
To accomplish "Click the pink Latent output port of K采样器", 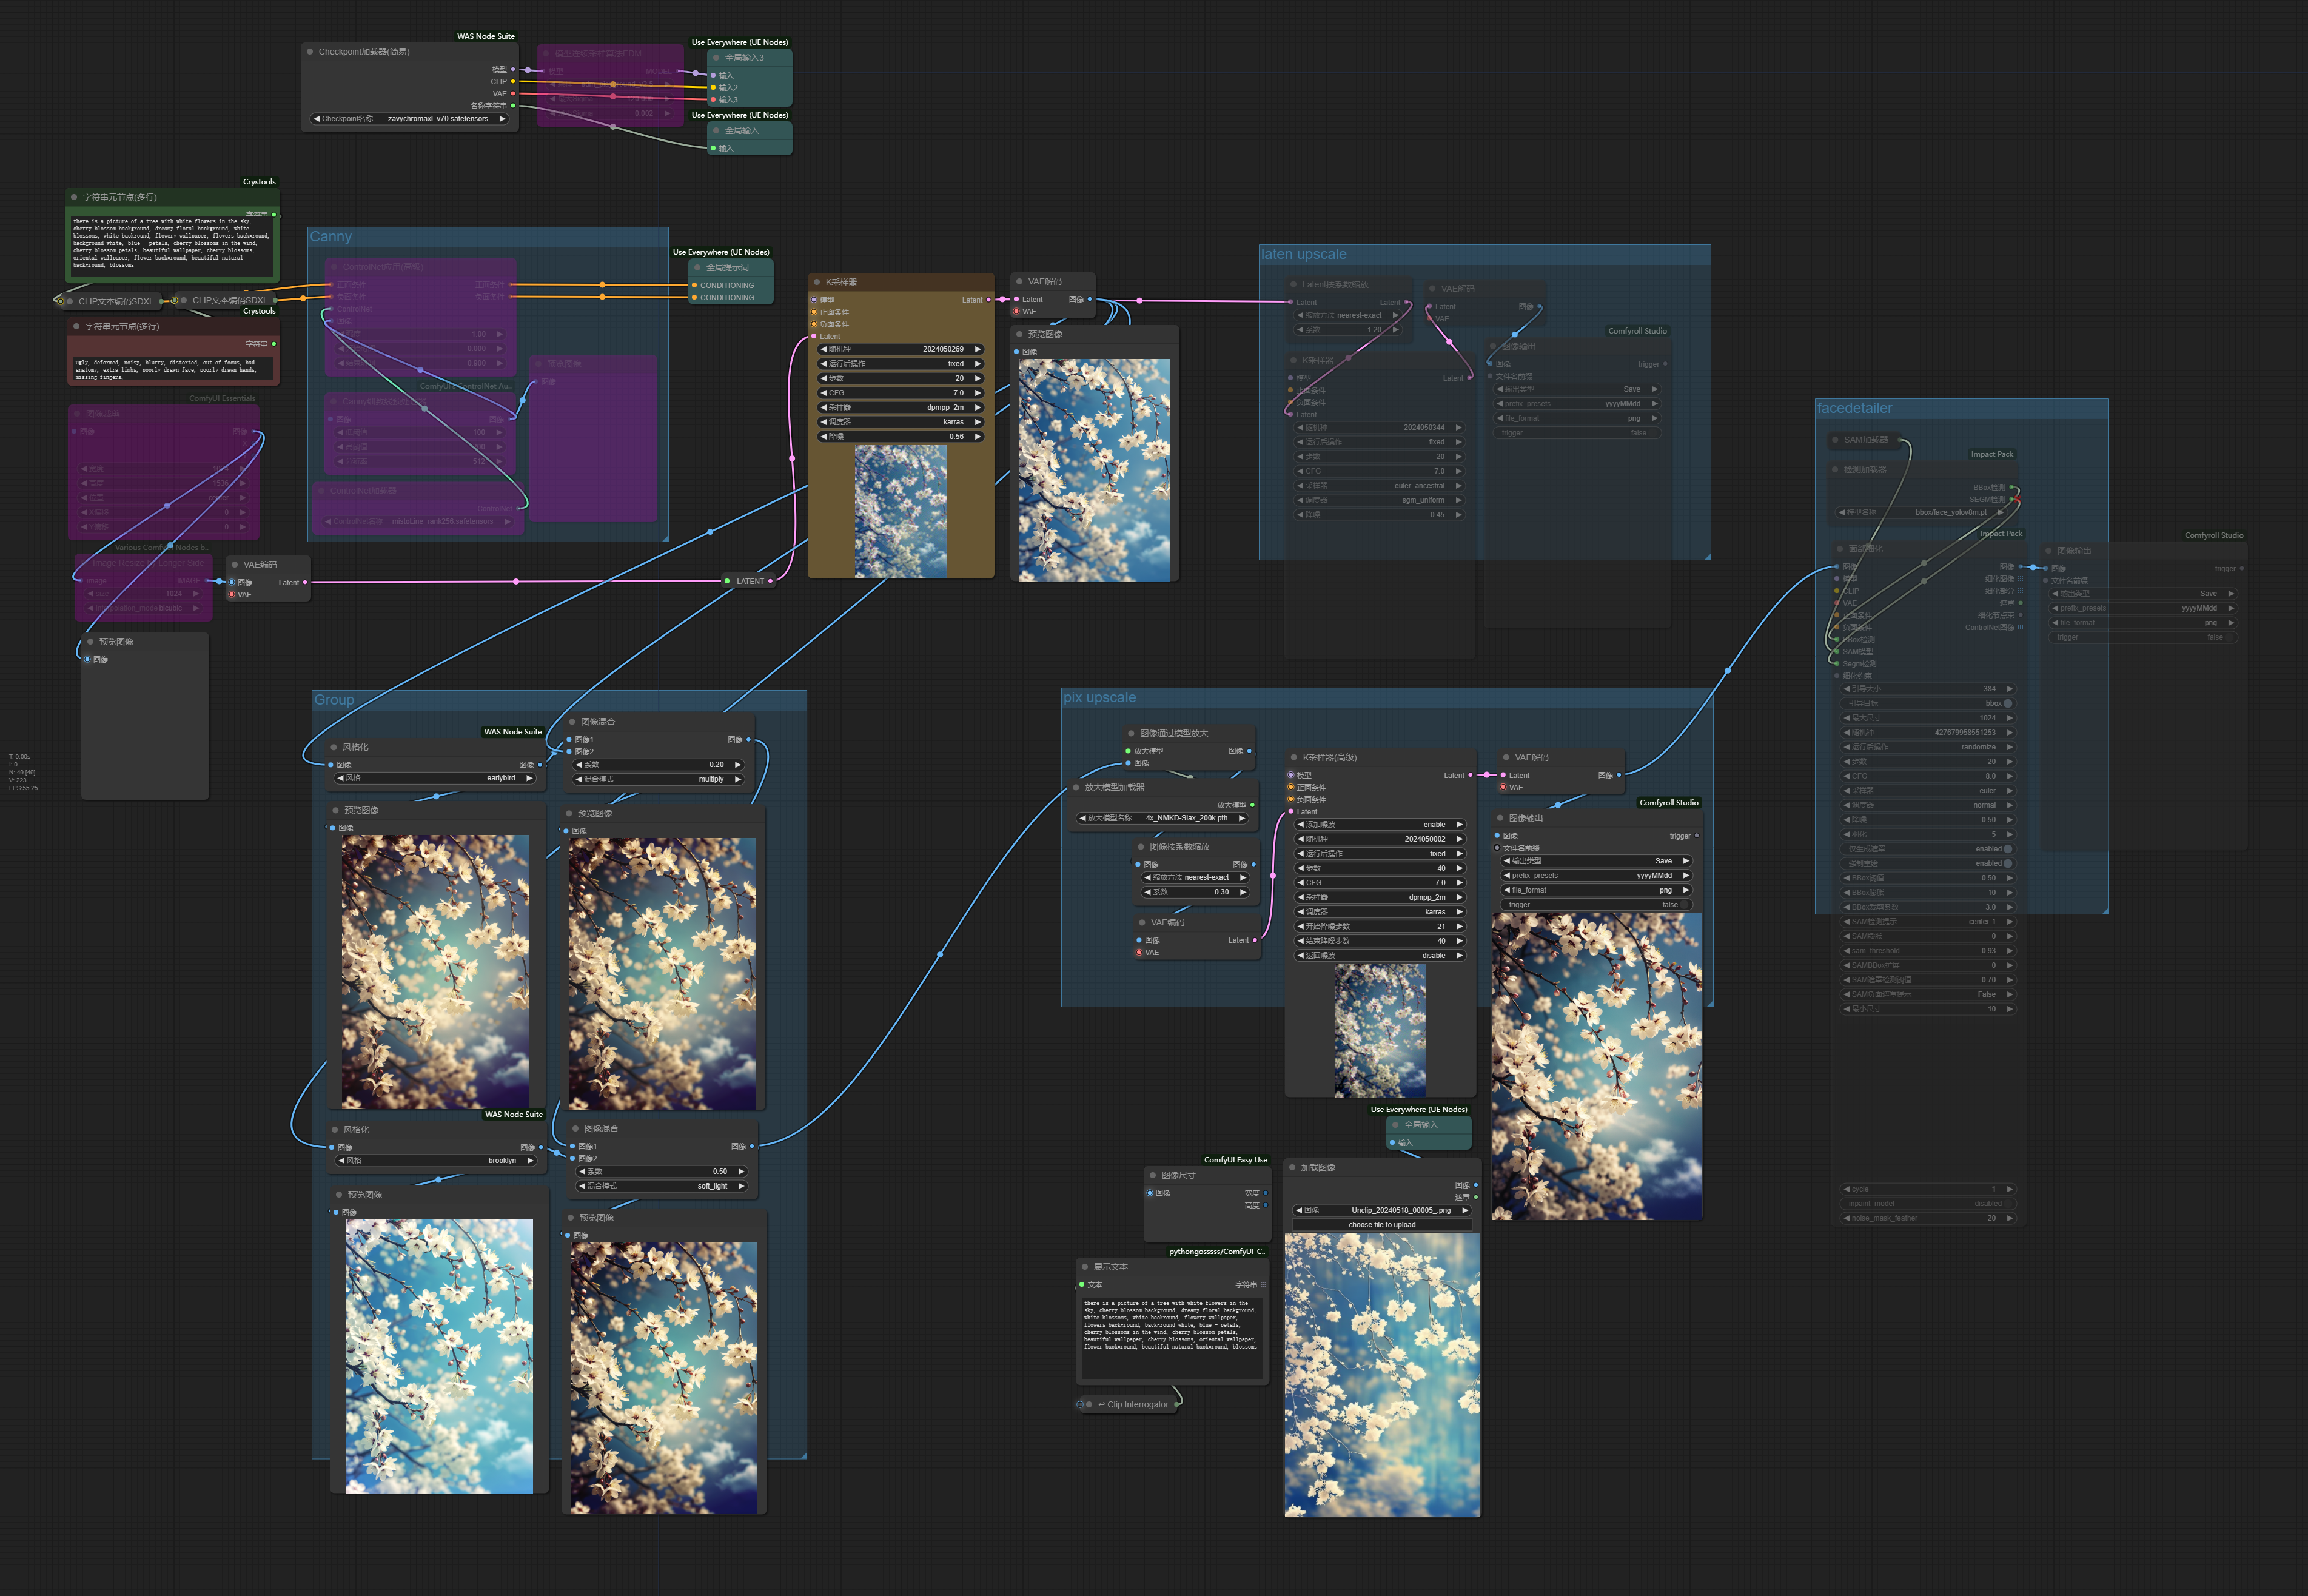I will (989, 300).
